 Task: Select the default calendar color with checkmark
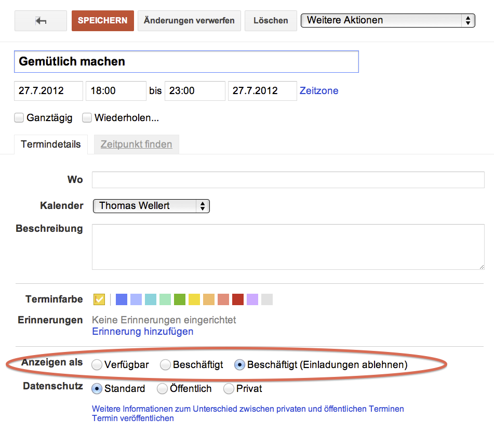(99, 299)
